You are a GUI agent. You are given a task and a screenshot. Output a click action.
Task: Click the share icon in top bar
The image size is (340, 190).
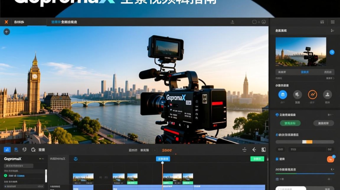tap(232, 22)
